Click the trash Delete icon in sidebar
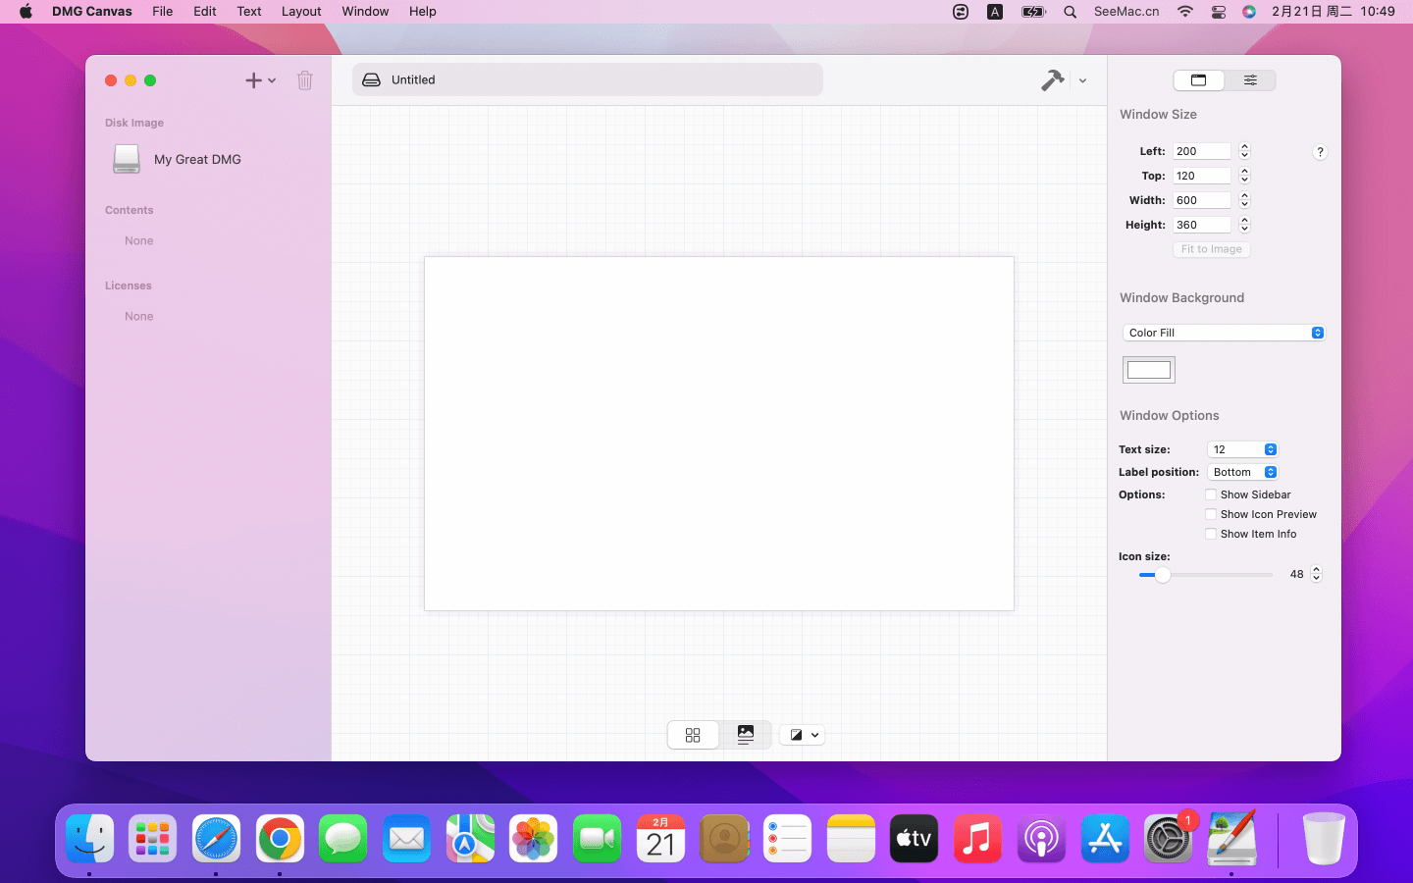The height and width of the screenshot is (883, 1413). (305, 80)
